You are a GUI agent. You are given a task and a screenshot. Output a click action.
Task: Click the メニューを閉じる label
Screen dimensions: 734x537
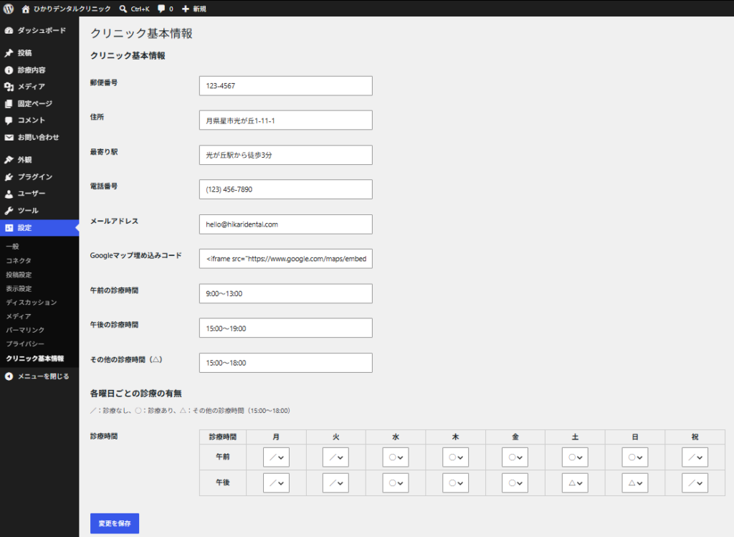coord(43,376)
